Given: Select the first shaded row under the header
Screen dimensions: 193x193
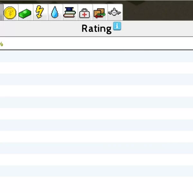Looking at the screenshot, I should pos(96,56).
